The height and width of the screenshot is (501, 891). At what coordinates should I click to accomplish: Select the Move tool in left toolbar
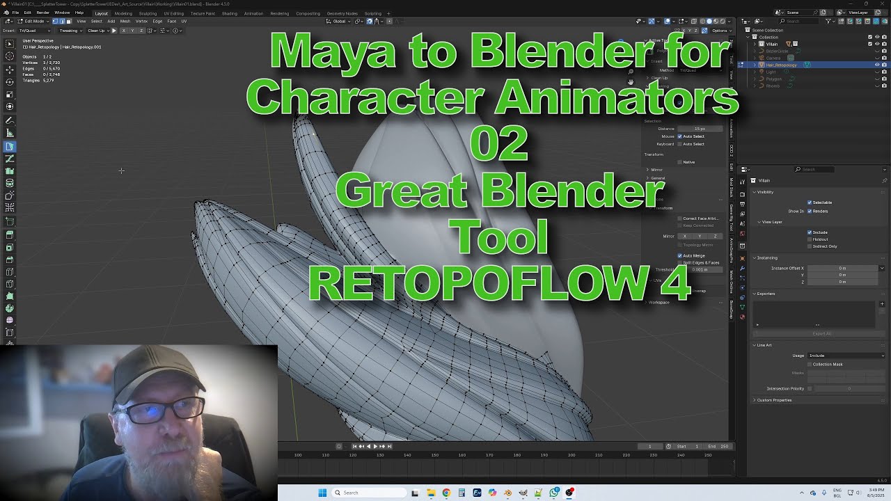10,69
